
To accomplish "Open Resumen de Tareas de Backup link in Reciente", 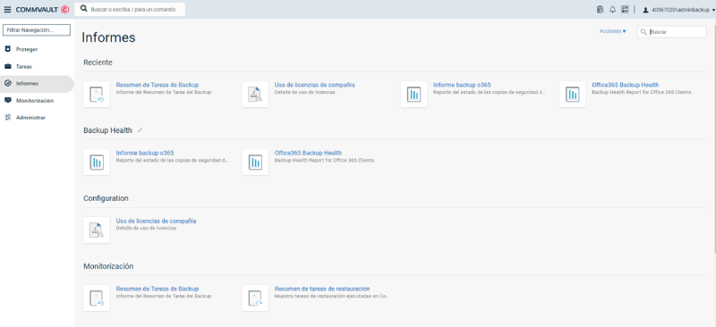I will pyautogui.click(x=158, y=85).
